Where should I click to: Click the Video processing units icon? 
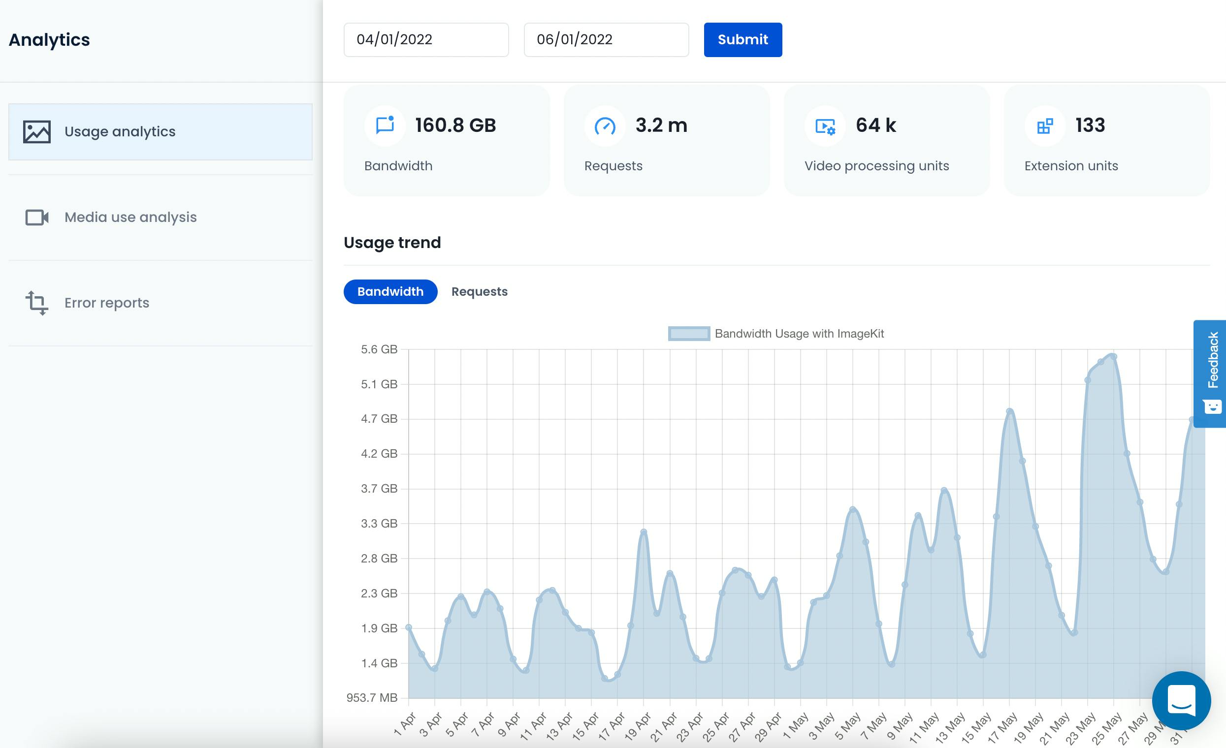click(825, 126)
